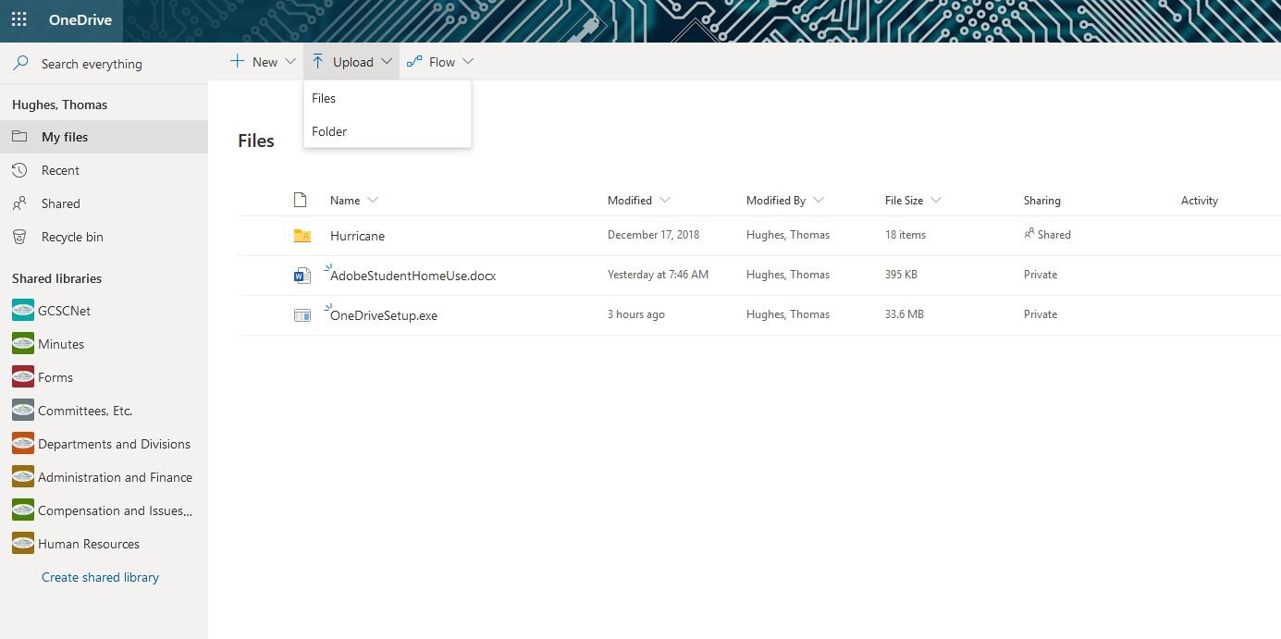The width and height of the screenshot is (1281, 639).
Task: Click the Compensation and Issues library icon
Action: coord(23,510)
